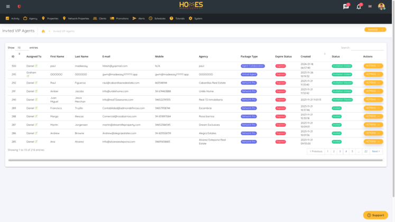Open the Properties menu
Screen dimensions: 395x222
pyautogui.click(x=50, y=18)
